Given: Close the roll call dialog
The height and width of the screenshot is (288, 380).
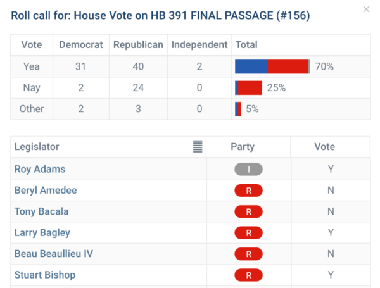Looking at the screenshot, I should tap(366, 9).
